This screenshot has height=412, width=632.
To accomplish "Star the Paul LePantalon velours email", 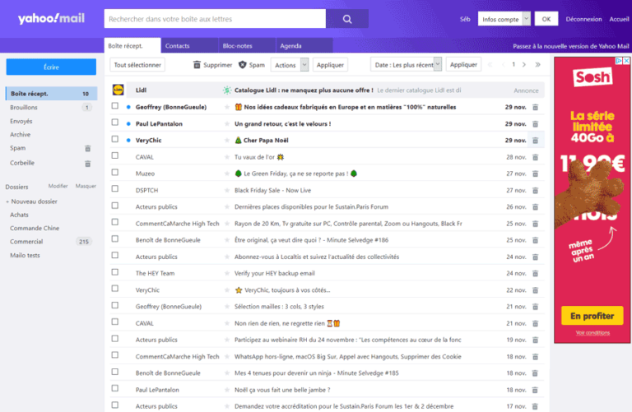I will [x=227, y=124].
